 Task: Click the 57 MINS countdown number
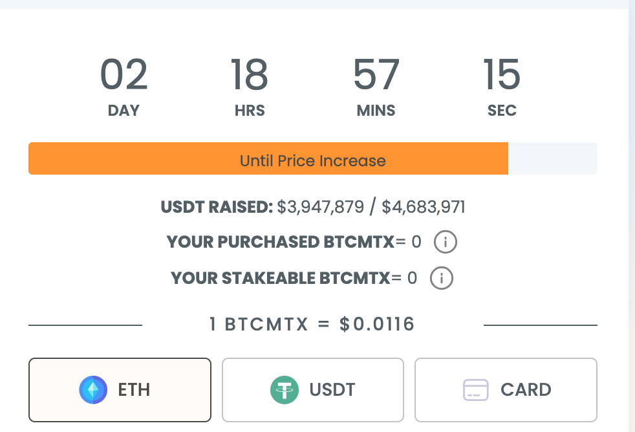376,74
